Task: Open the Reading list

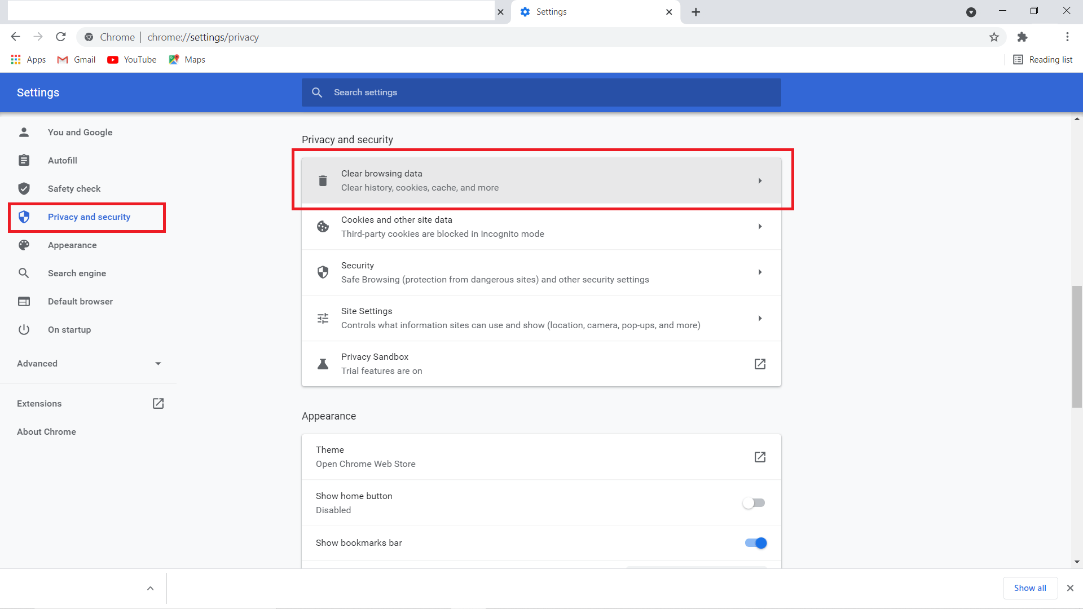Action: (x=1043, y=60)
